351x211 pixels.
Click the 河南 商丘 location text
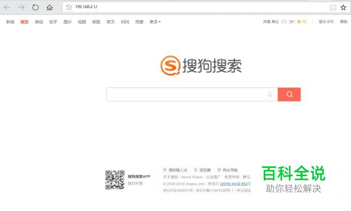[x=271, y=22]
